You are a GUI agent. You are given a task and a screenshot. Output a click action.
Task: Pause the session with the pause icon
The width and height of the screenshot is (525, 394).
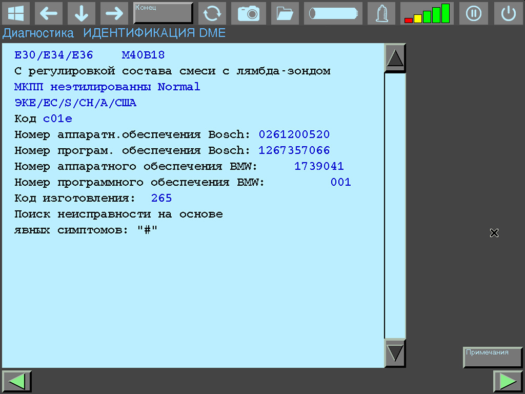[x=473, y=13]
